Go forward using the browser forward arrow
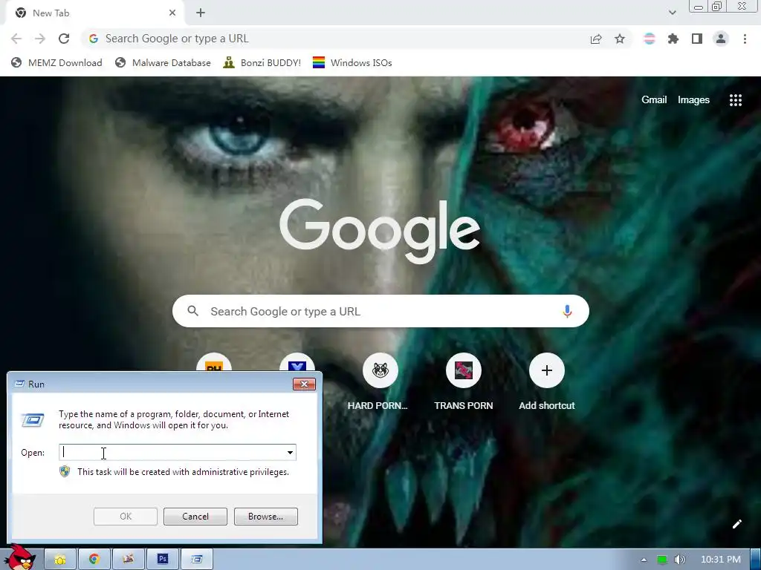761x570 pixels. (x=40, y=39)
